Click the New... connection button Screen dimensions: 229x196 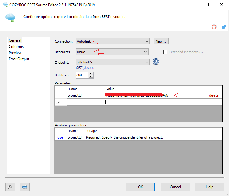pyautogui.click(x=161, y=41)
